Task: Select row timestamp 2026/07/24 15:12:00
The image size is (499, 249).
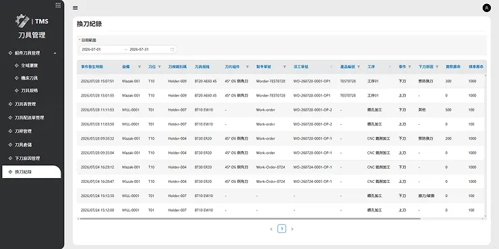Action: (97, 210)
